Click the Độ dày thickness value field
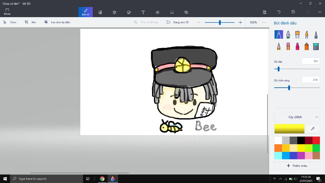The height and width of the screenshot is (183, 325). tap(311, 61)
